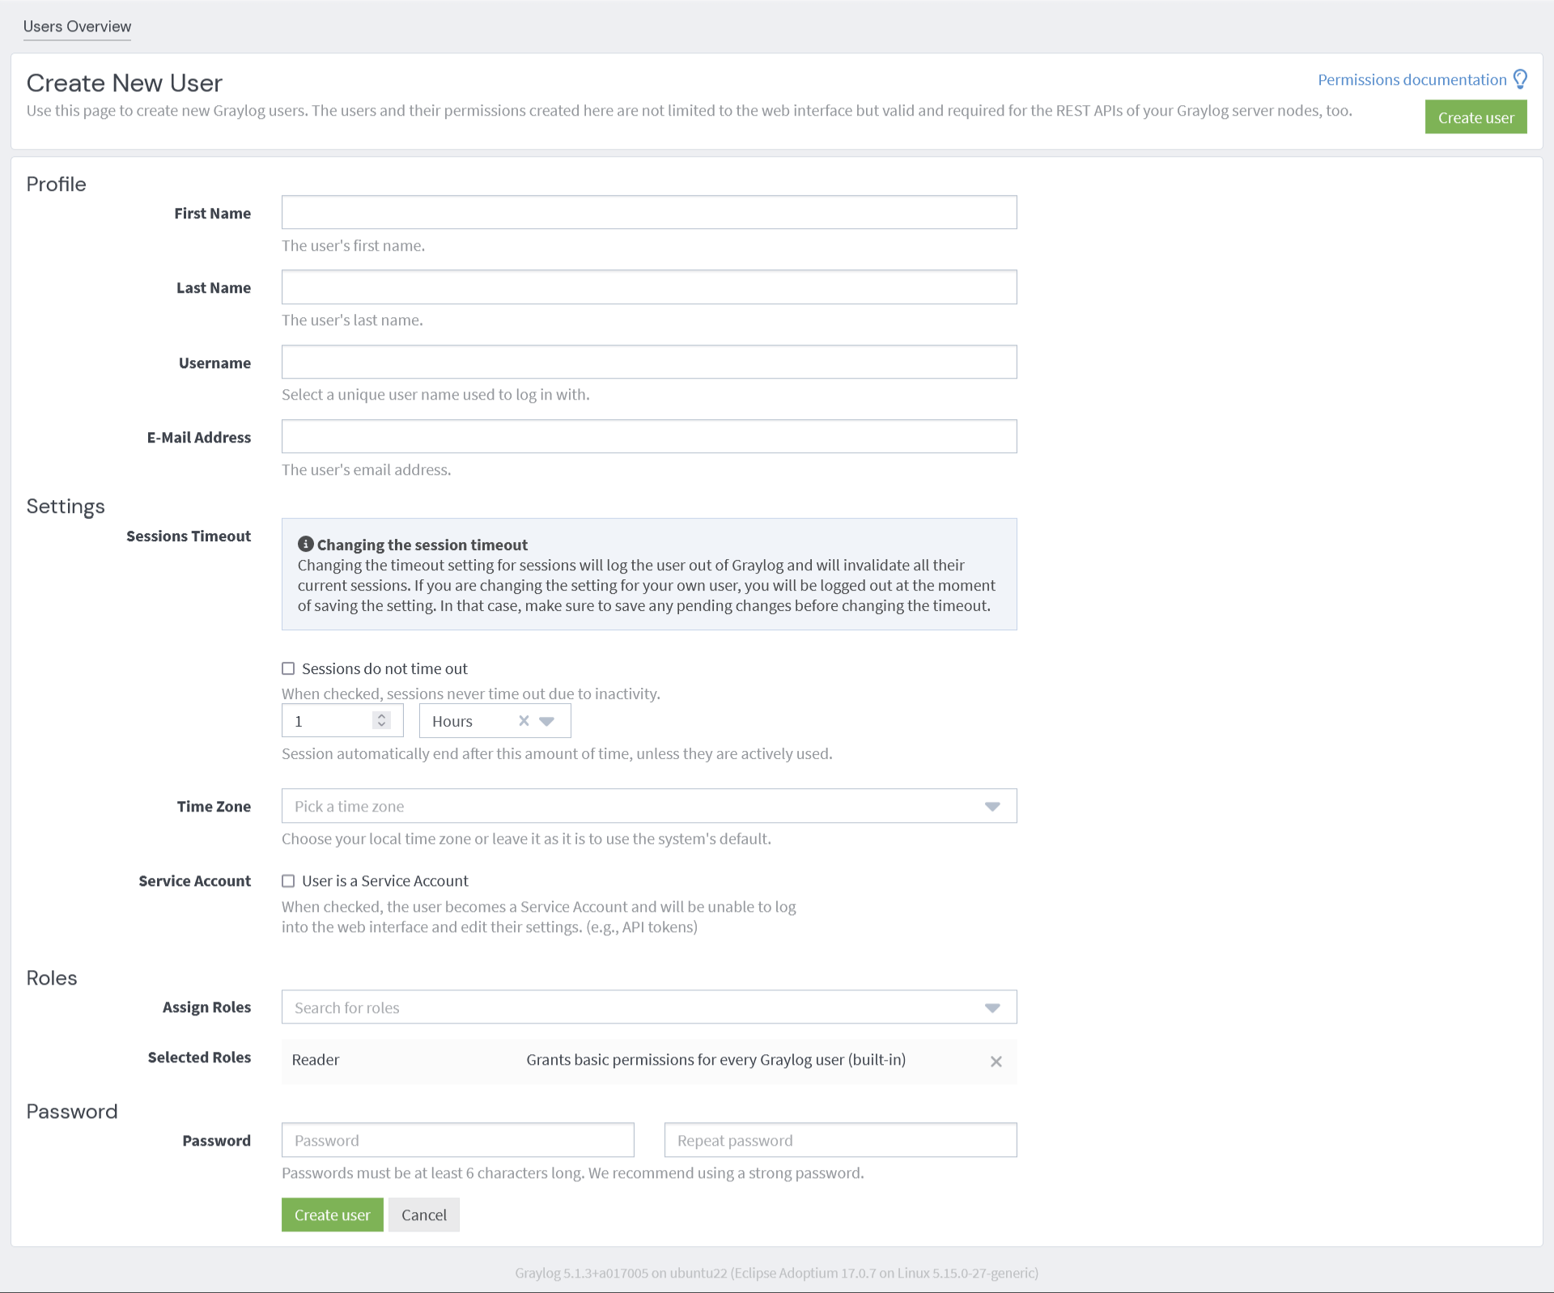Expand the Hours session timeout dropdown
Image resolution: width=1554 pixels, height=1293 pixels.
pos(550,720)
